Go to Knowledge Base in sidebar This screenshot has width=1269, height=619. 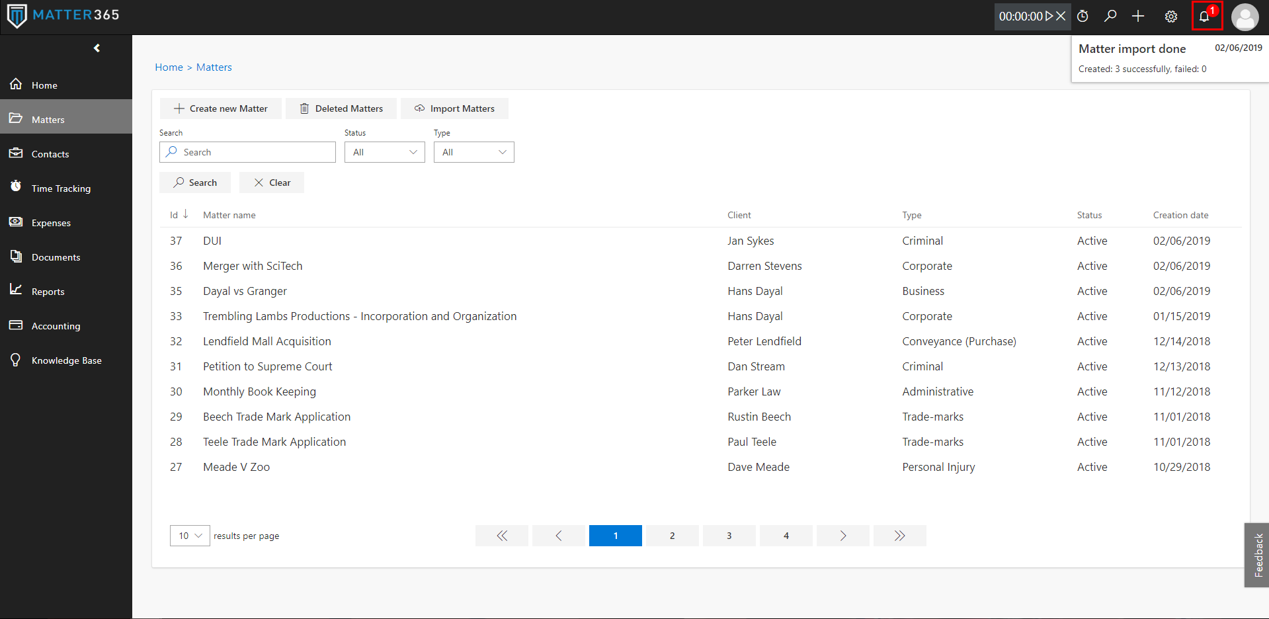click(66, 360)
